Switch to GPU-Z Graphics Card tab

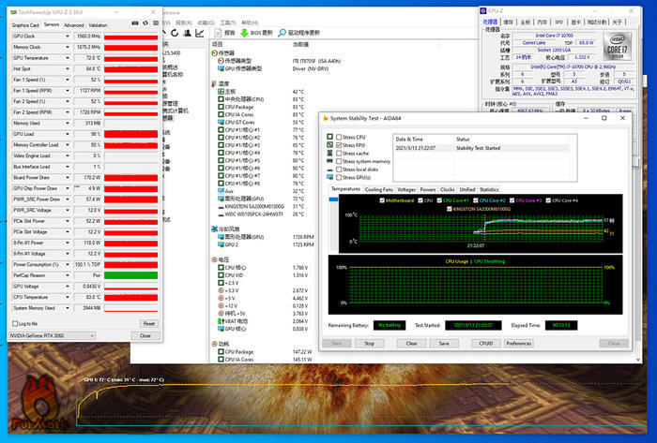point(25,25)
